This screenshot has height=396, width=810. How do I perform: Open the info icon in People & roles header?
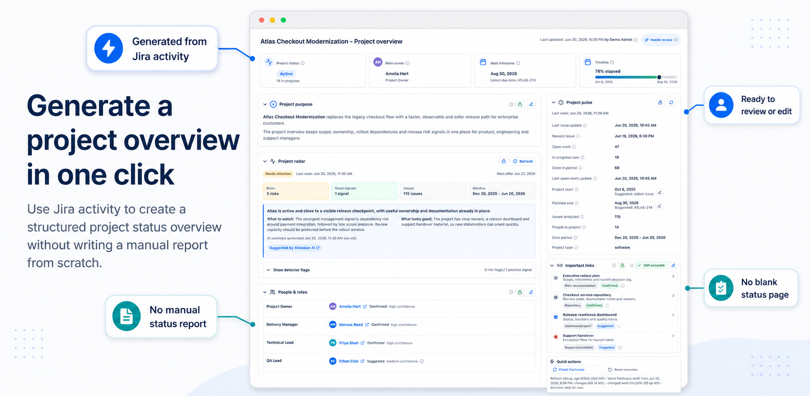point(511,292)
